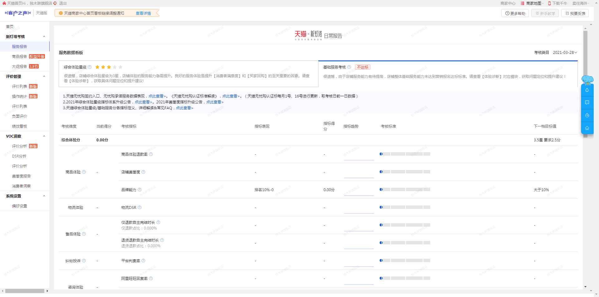This screenshot has width=599, height=297.
Task: Click the 下载千牛 phone icon
Action: point(550,3)
